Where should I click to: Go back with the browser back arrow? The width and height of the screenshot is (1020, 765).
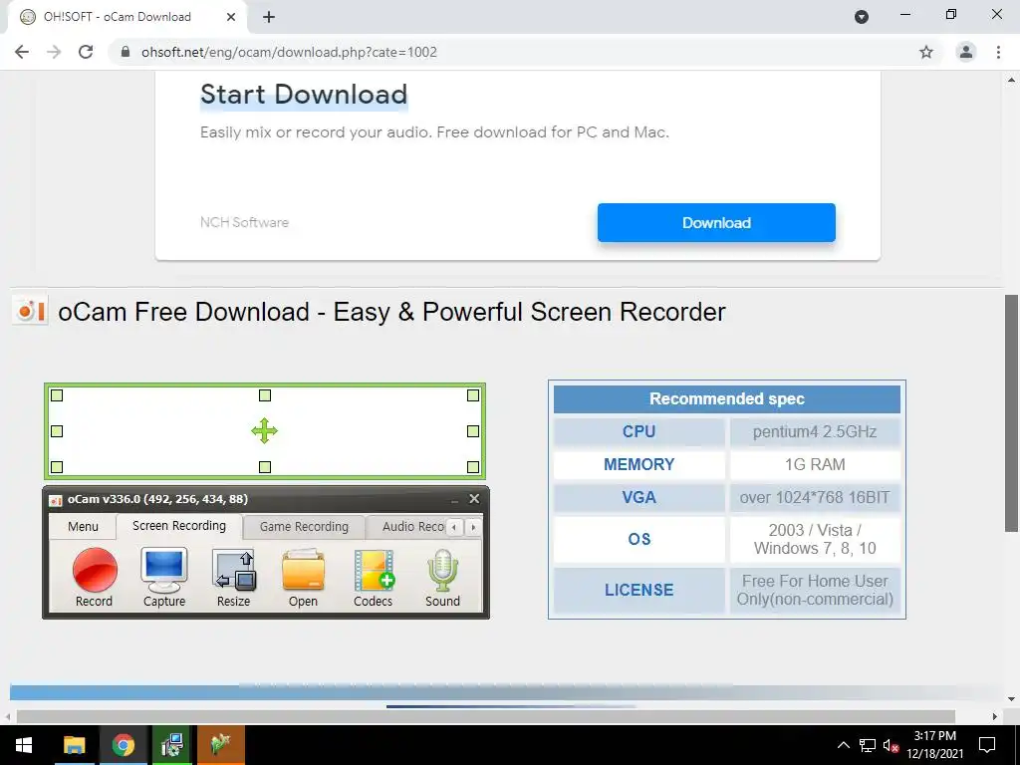[x=22, y=52]
